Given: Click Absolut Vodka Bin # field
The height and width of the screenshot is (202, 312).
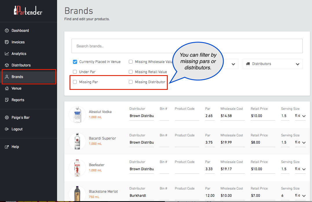Looking at the screenshot, I should pyautogui.click(x=164, y=116).
